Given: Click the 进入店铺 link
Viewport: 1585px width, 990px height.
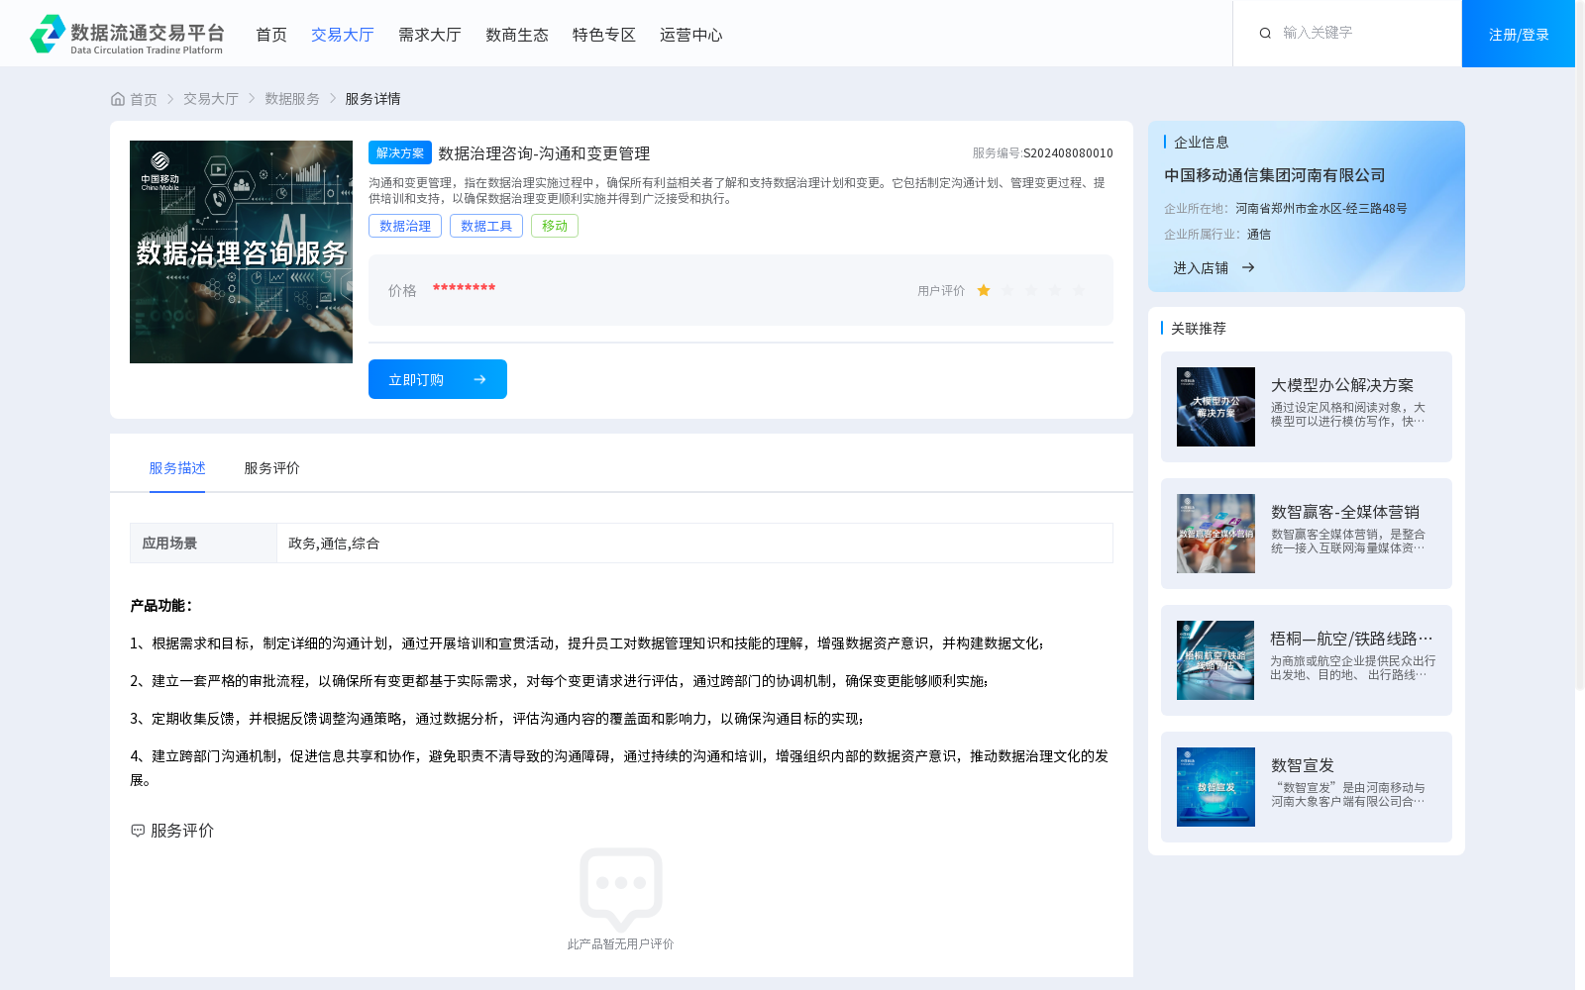Looking at the screenshot, I should 1201,267.
